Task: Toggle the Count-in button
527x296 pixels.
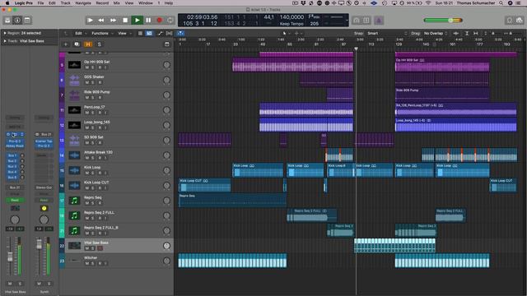Action: [x=366, y=21]
